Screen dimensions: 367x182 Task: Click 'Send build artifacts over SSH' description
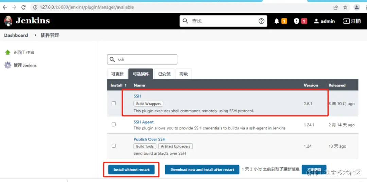[x=160, y=154]
